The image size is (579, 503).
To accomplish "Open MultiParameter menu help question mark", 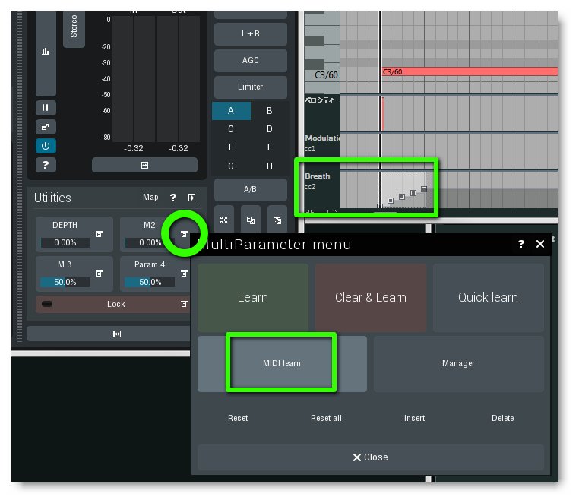I will coord(521,244).
